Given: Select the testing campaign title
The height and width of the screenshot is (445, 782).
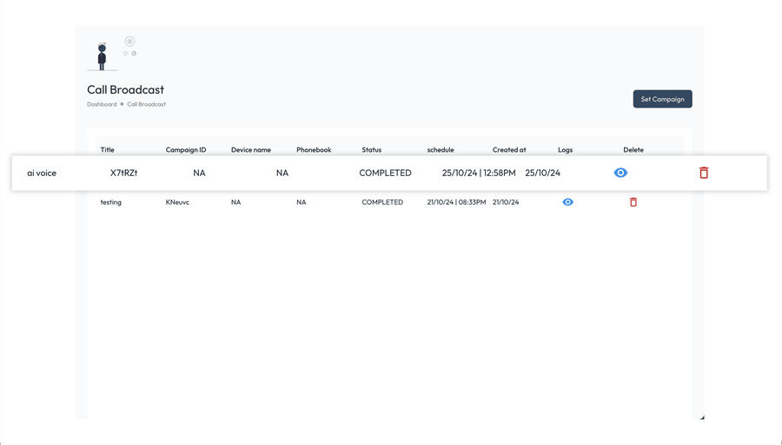Looking at the screenshot, I should pos(110,202).
